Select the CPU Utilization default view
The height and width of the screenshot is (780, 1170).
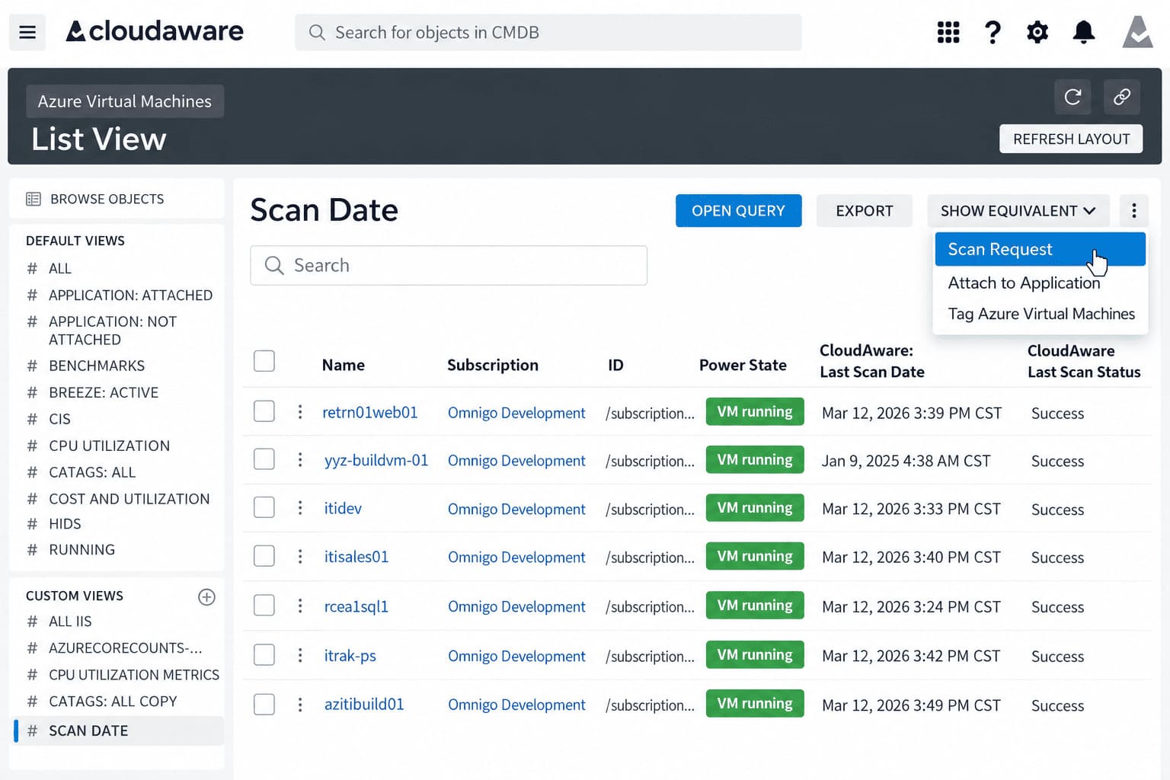109,446
